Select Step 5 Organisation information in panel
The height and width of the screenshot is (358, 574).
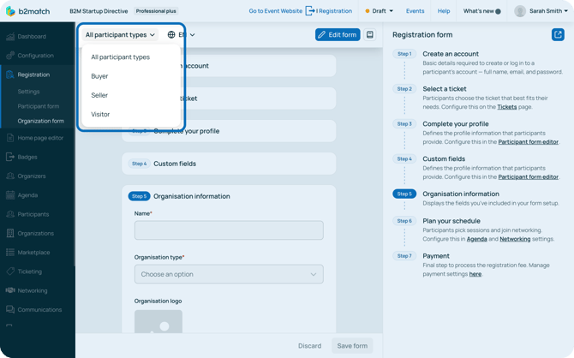pyautogui.click(x=461, y=194)
